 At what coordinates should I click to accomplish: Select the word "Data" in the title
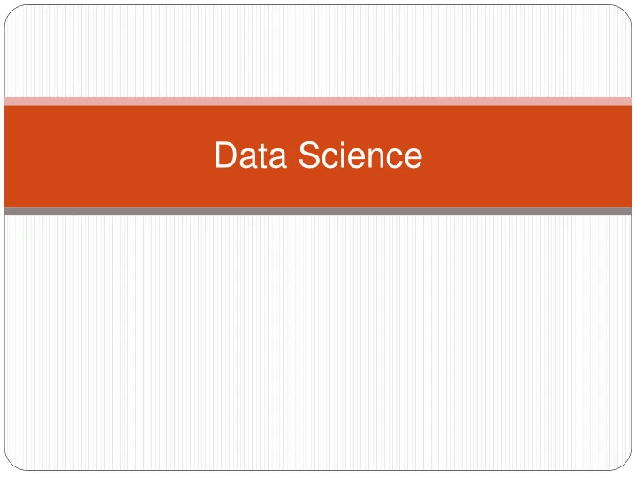[251, 155]
